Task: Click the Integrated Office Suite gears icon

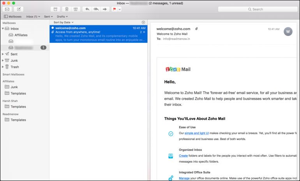Action: tap(171, 178)
